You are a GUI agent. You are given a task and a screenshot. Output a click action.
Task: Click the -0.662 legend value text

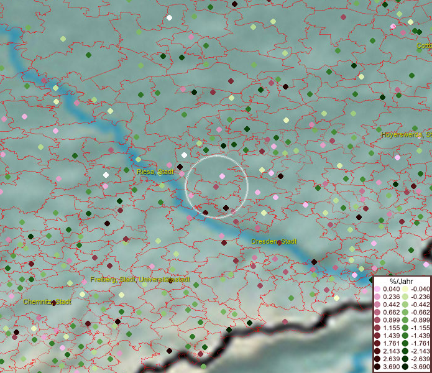(x=420, y=313)
